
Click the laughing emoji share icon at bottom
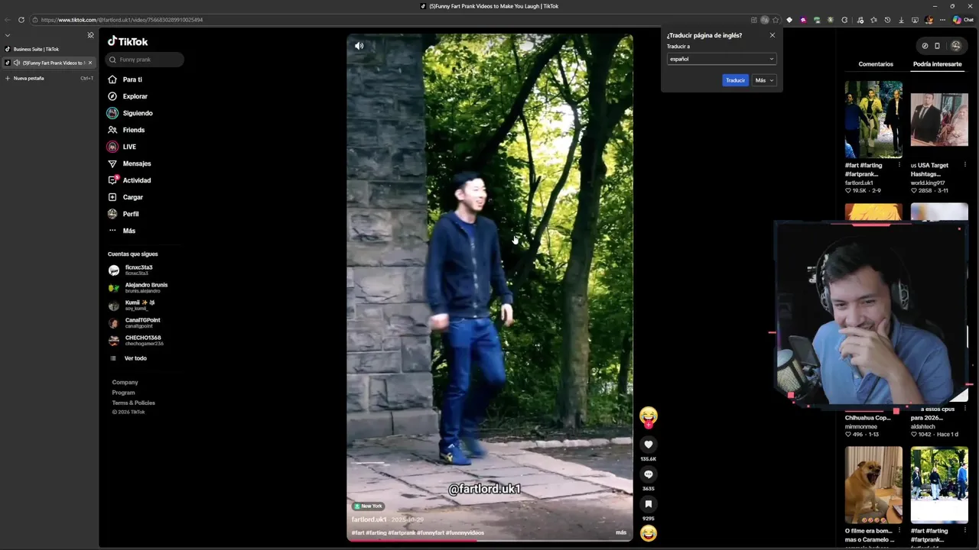tap(648, 533)
